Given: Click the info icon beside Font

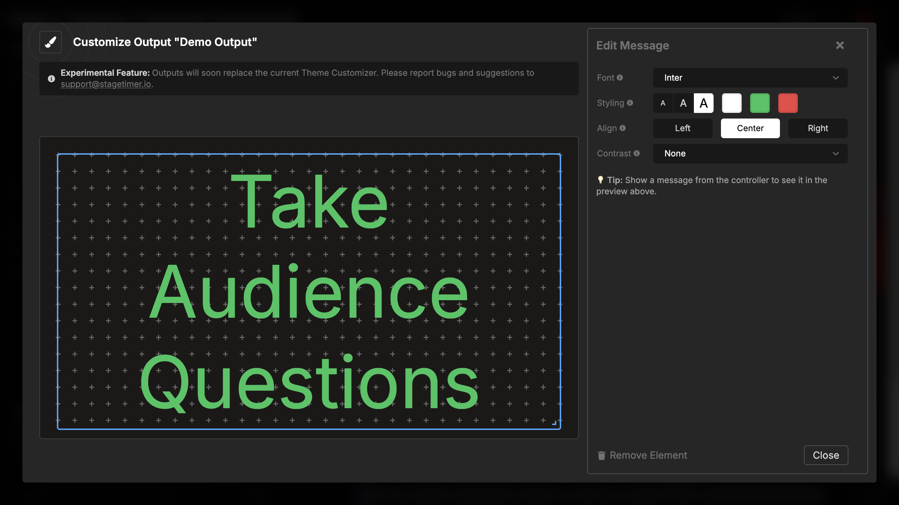Looking at the screenshot, I should pos(620,78).
